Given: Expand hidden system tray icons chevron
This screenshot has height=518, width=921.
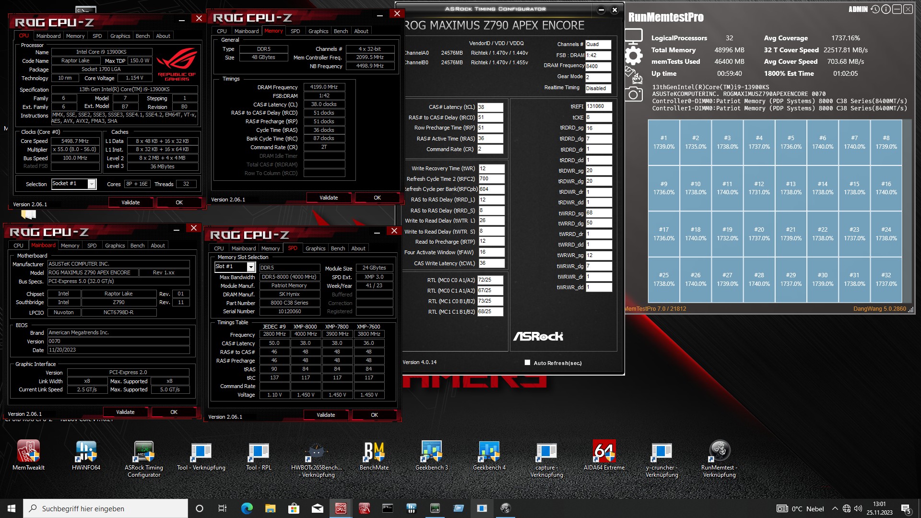Looking at the screenshot, I should coord(835,508).
